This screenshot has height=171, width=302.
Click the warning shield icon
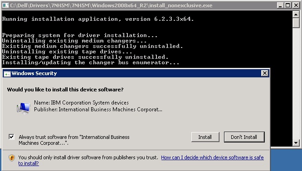click(12, 158)
